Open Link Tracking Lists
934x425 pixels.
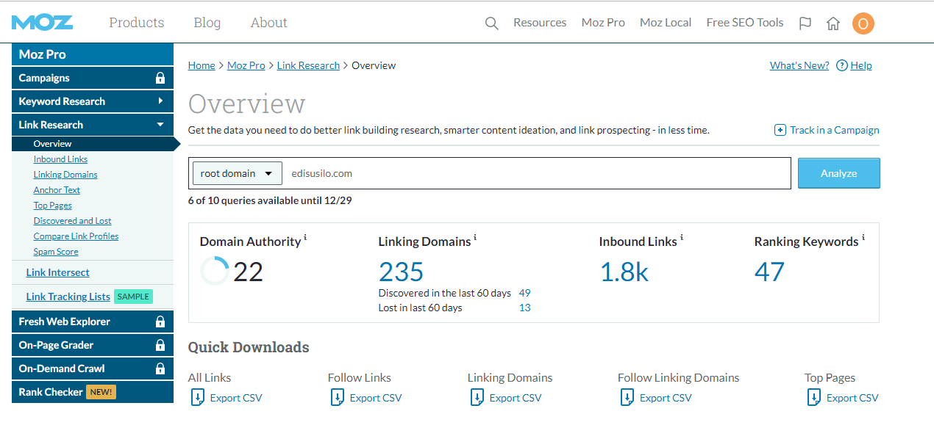point(68,297)
